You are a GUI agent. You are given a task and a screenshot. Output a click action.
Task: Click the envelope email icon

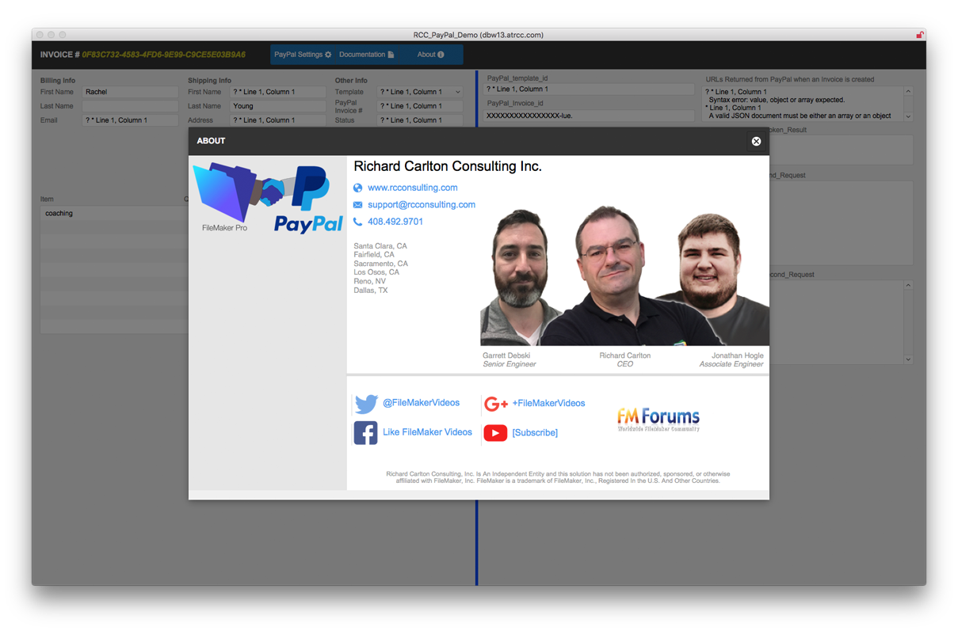(x=357, y=205)
